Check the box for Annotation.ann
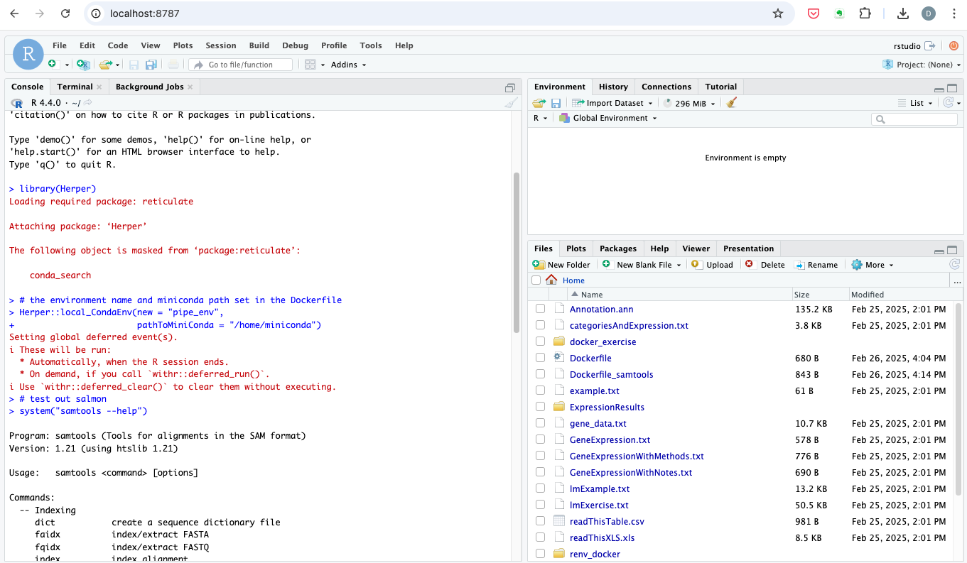The width and height of the screenshot is (967, 563). point(540,309)
